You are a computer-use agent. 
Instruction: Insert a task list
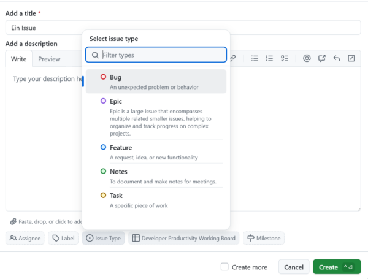(x=285, y=58)
